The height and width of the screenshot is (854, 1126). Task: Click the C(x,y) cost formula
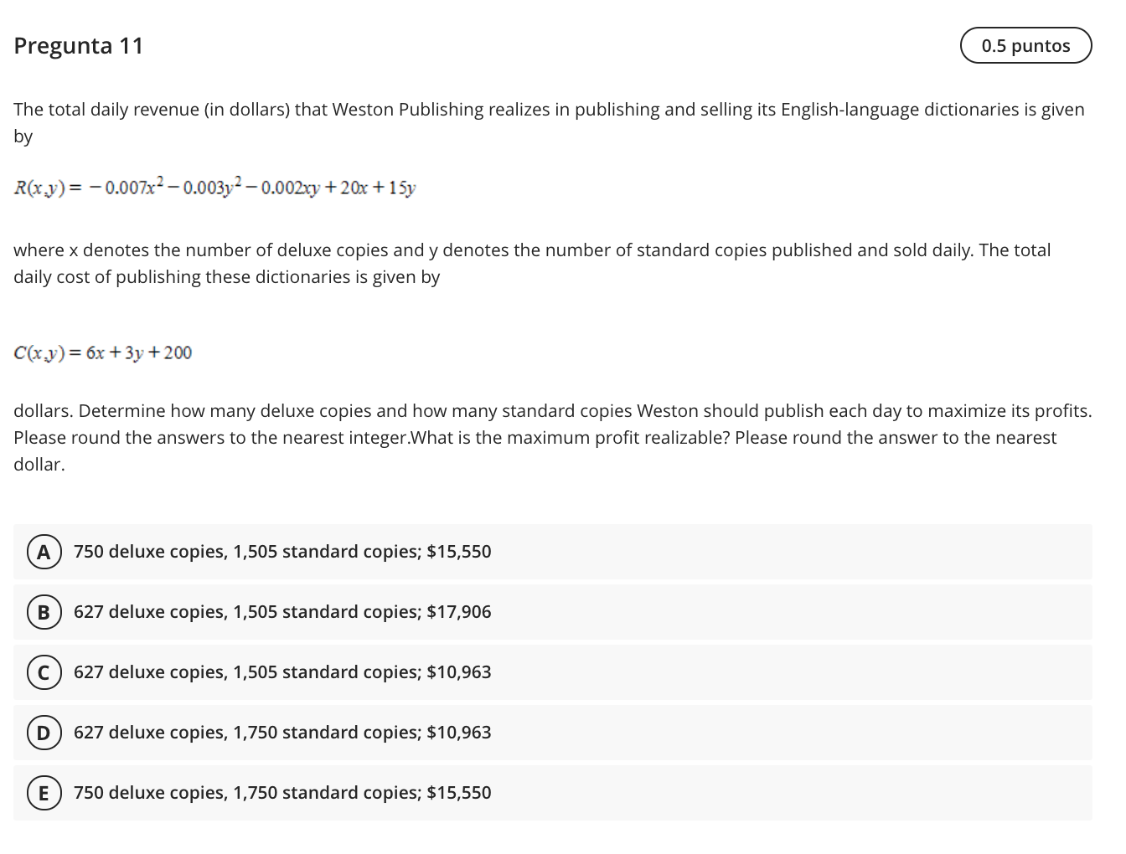pos(102,352)
